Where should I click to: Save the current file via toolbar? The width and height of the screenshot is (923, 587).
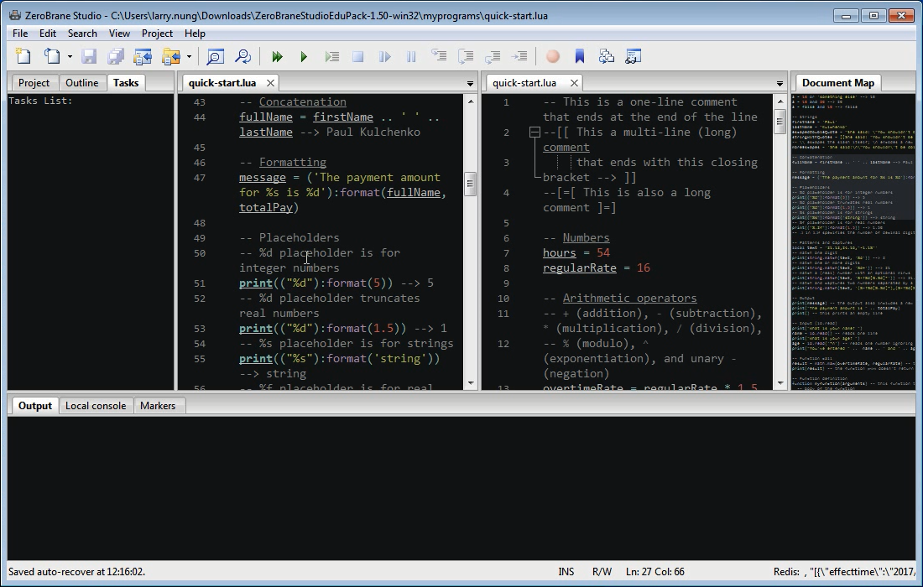pos(89,56)
